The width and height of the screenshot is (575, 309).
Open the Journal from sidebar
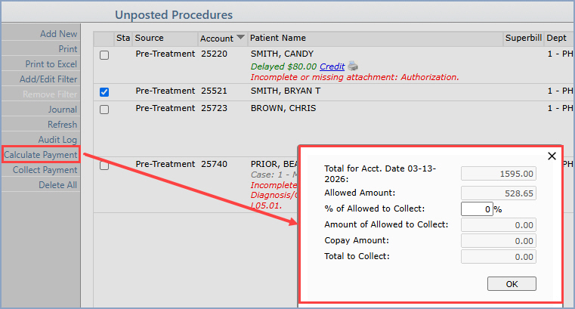click(63, 110)
